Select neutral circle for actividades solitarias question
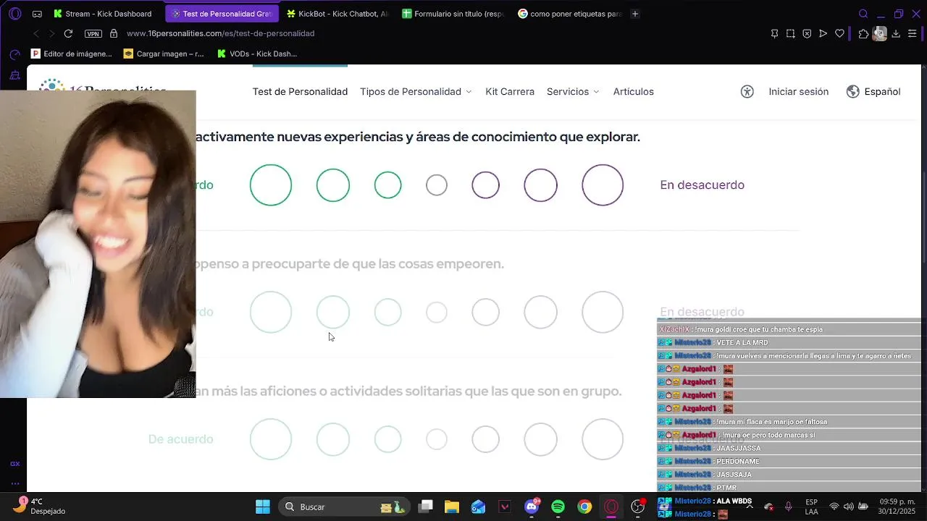This screenshot has width=927, height=521. (437, 439)
